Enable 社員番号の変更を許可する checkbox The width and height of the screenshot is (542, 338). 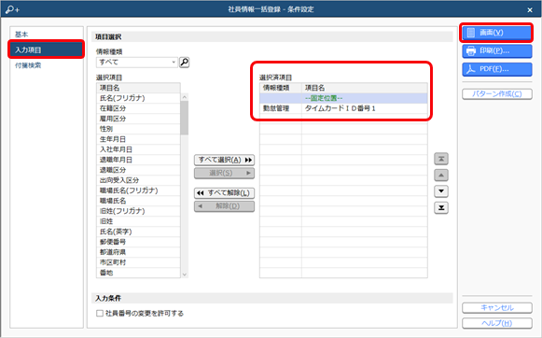coord(100,313)
